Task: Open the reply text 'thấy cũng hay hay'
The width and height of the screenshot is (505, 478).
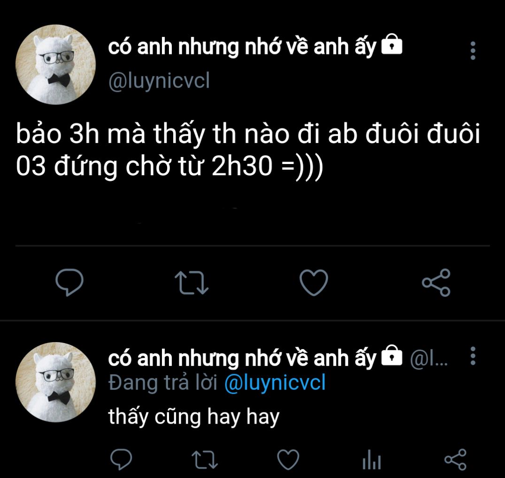Action: point(193,417)
